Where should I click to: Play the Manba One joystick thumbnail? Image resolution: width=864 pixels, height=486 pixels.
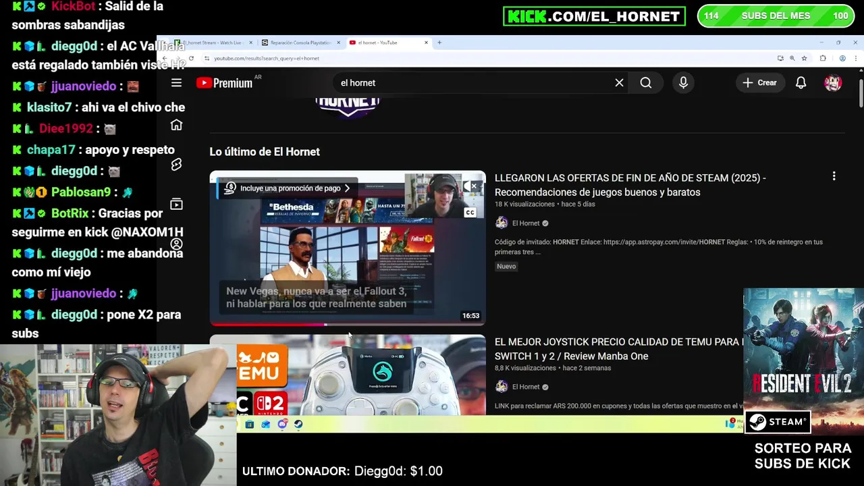coord(348,375)
